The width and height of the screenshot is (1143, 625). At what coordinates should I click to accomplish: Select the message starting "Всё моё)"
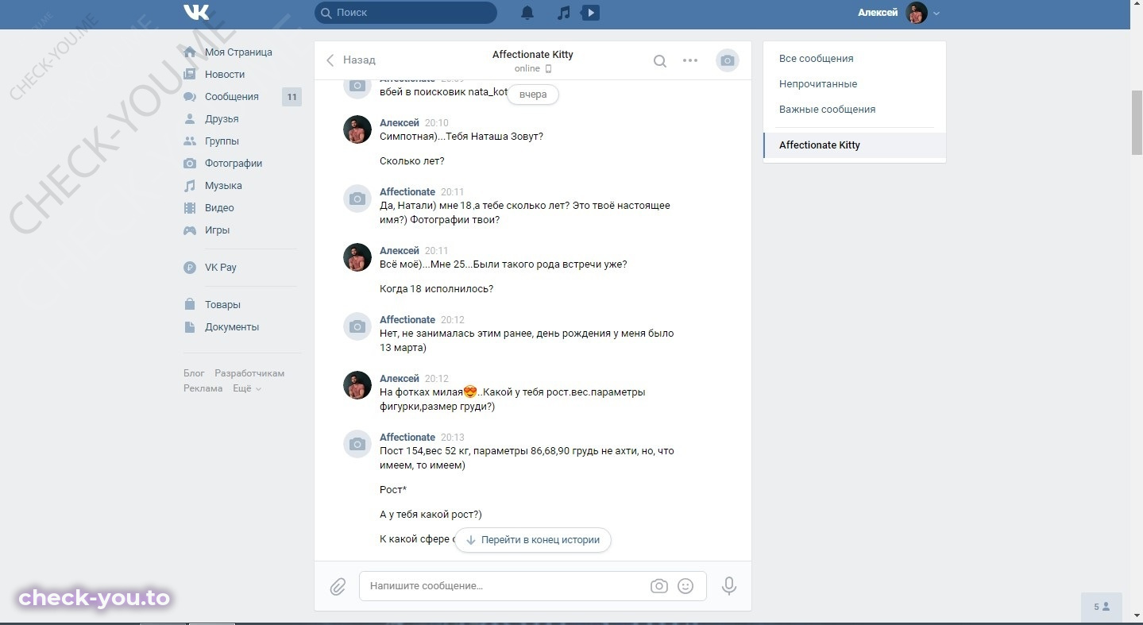[x=504, y=264]
